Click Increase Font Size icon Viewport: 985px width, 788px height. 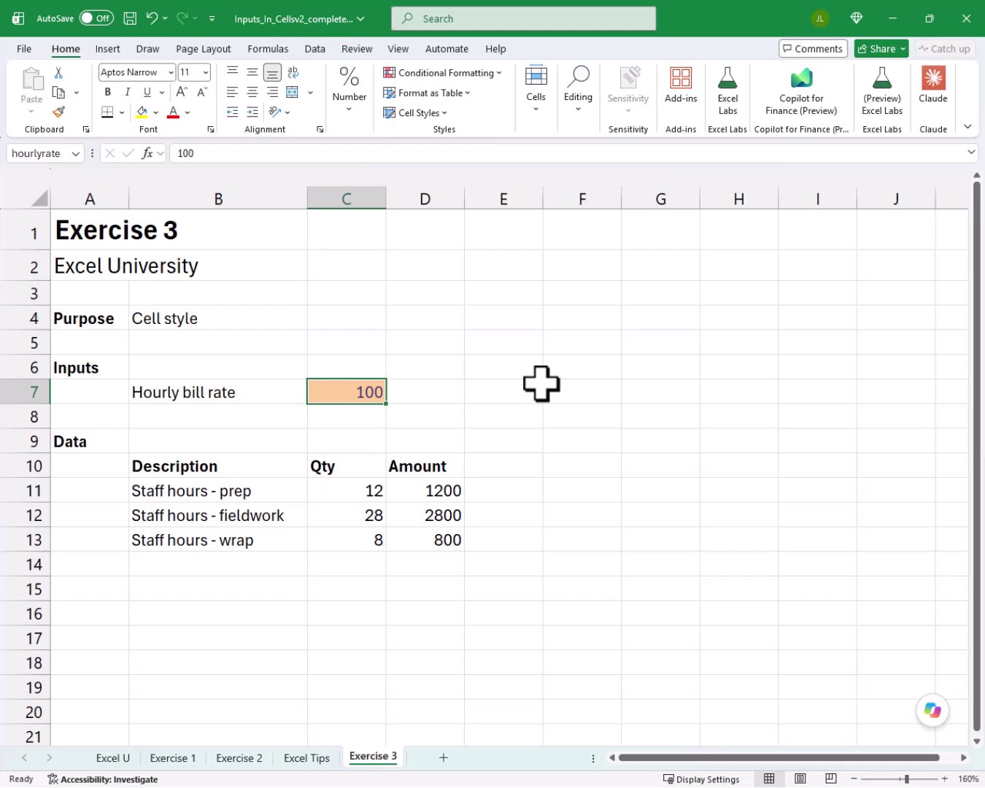click(182, 92)
